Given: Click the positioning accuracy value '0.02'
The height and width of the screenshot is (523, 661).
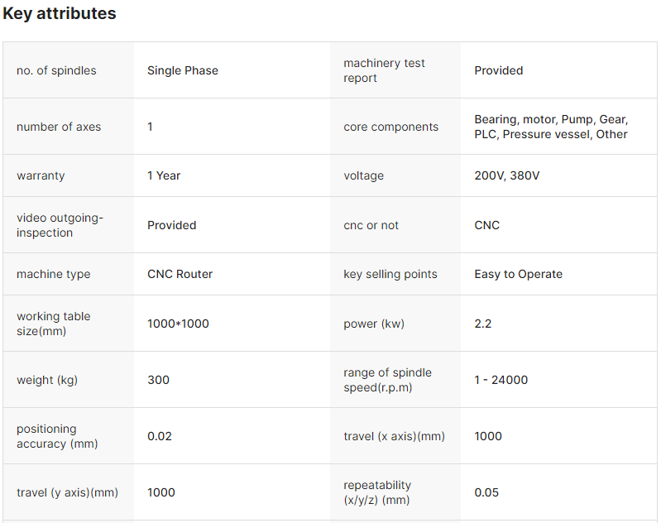Looking at the screenshot, I should pos(160,436).
